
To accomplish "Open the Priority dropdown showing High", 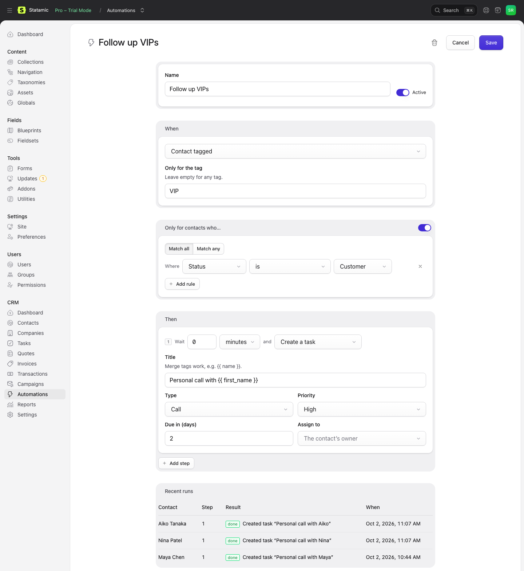I will (x=362, y=409).
